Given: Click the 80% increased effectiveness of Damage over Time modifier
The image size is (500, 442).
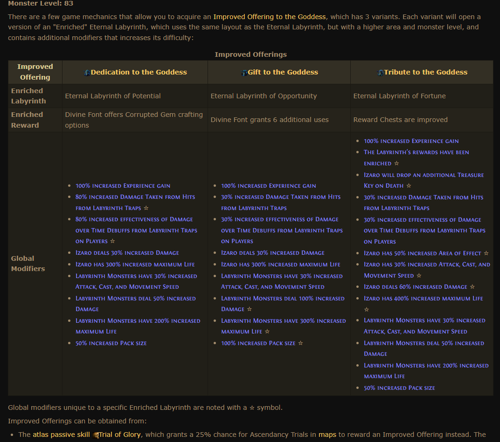Looking at the screenshot, I should (136, 230).
